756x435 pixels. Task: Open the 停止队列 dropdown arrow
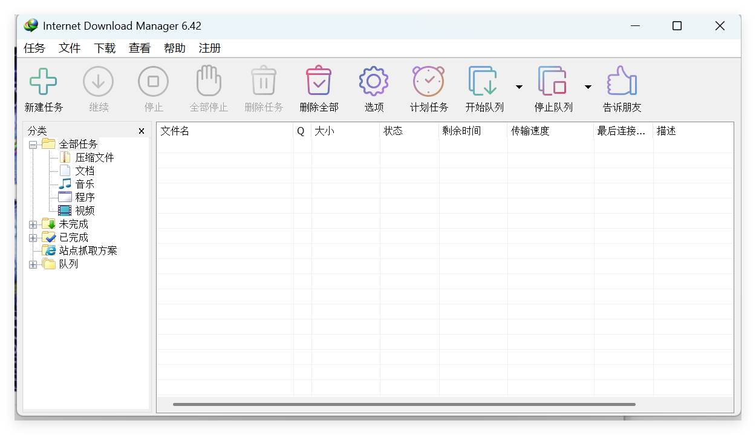click(588, 87)
